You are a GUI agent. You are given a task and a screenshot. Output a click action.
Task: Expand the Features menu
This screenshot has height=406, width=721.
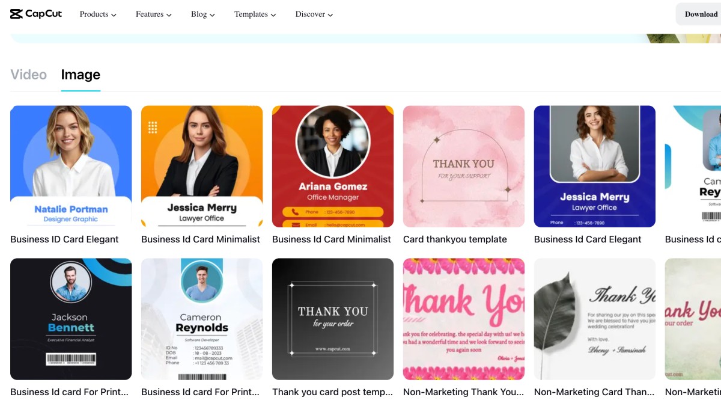154,14
